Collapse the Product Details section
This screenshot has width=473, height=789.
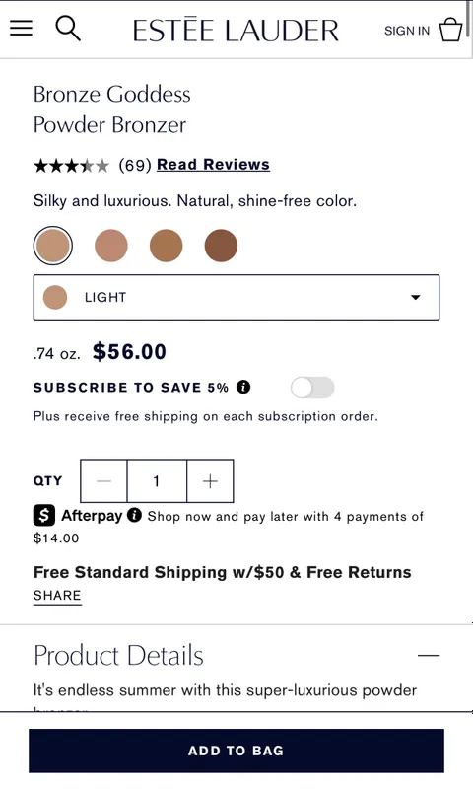tap(429, 656)
